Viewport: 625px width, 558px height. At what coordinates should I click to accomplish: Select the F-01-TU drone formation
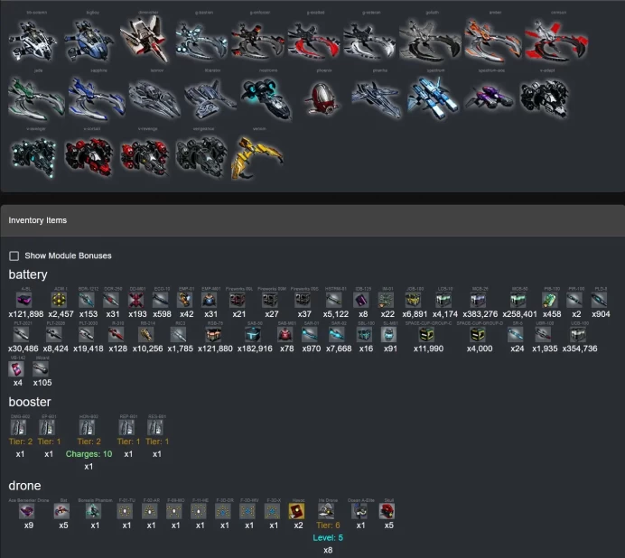click(125, 511)
